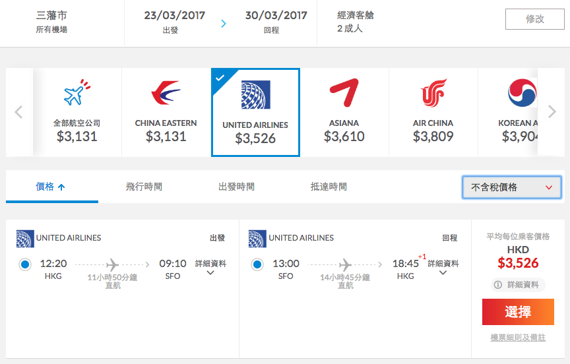Sort results by 價格 tab

(x=52, y=187)
